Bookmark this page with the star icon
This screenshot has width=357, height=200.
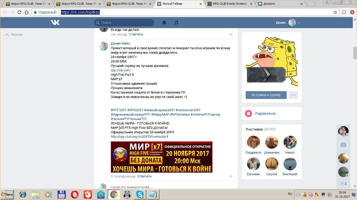tap(335, 12)
